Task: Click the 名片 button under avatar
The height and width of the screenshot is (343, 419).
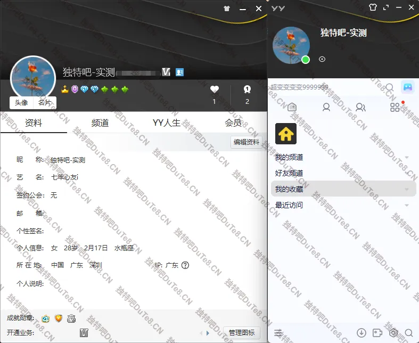Action: click(x=45, y=103)
